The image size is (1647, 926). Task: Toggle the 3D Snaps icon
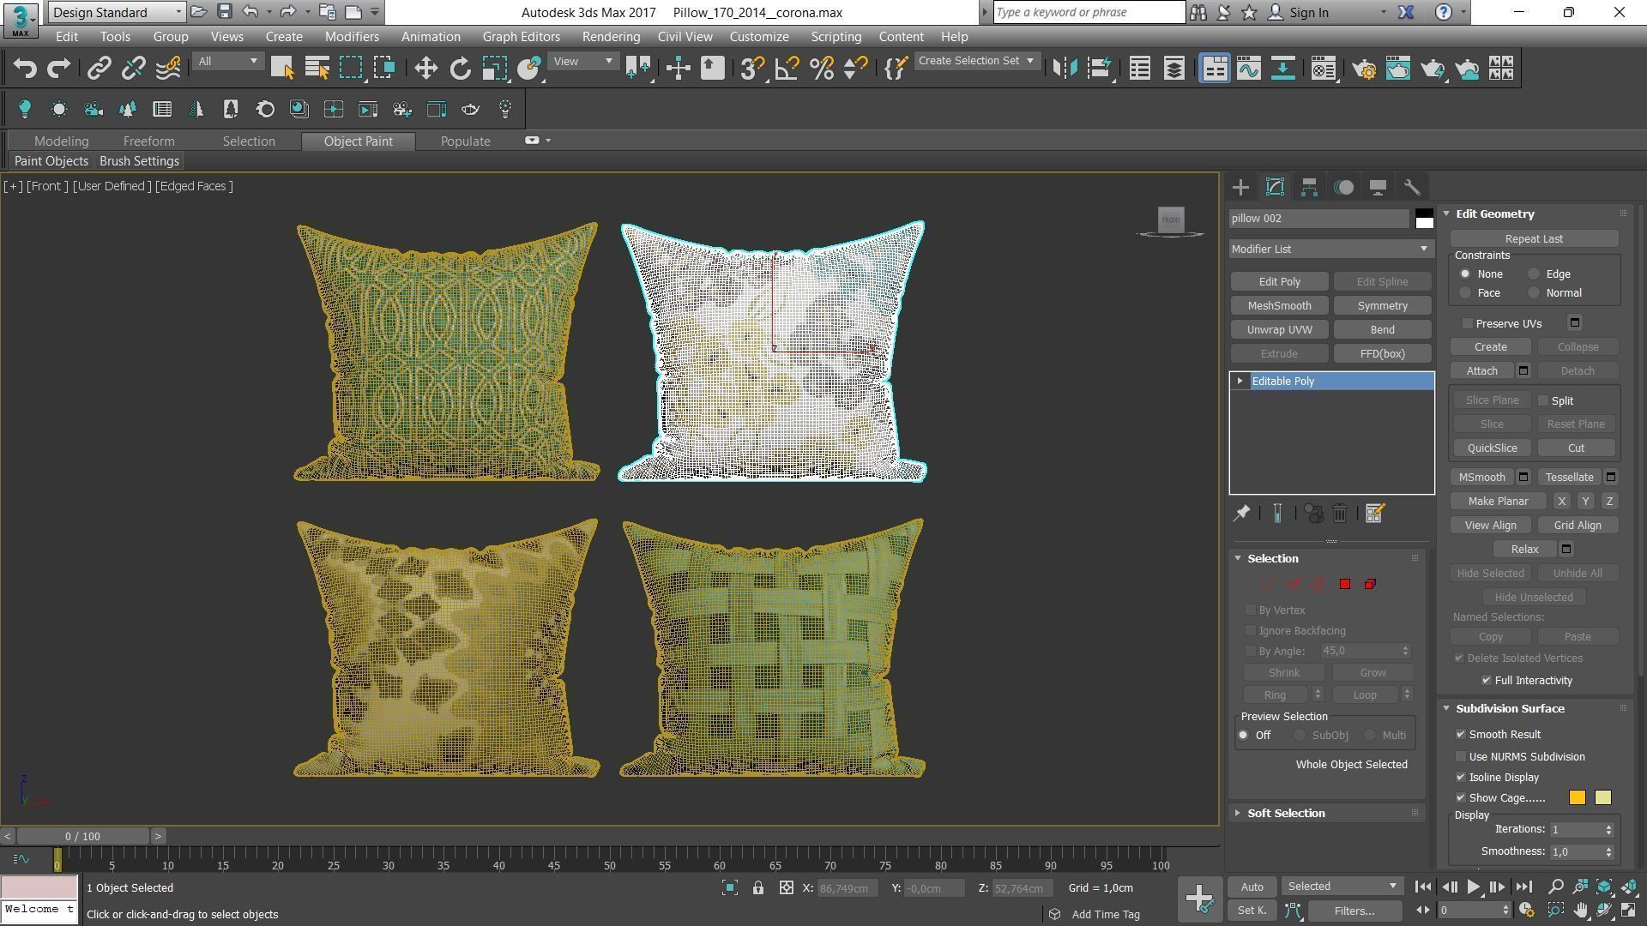point(752,69)
